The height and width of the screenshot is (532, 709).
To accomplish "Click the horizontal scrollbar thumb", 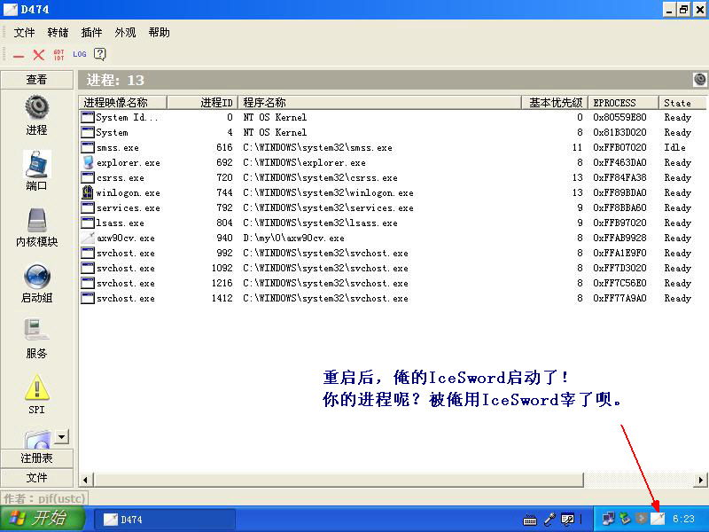I will 339,480.
